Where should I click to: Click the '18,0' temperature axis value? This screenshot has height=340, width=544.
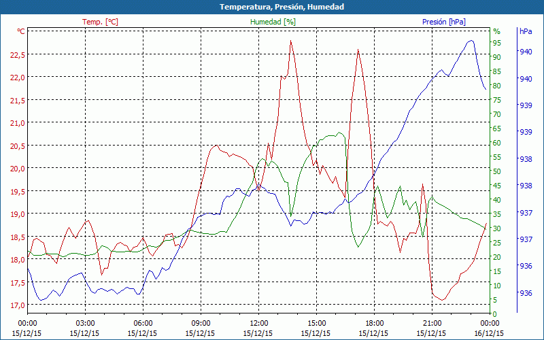[x=16, y=260]
